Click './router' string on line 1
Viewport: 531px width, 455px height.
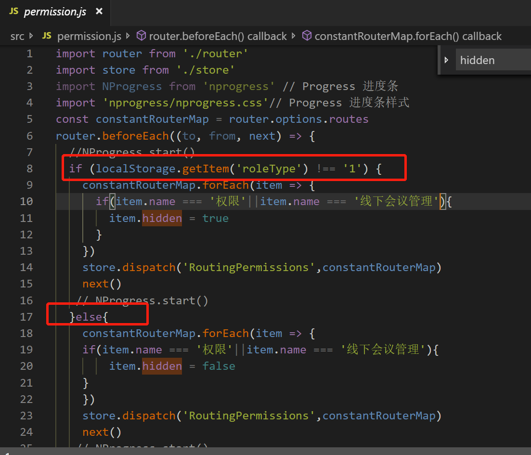tap(216, 53)
